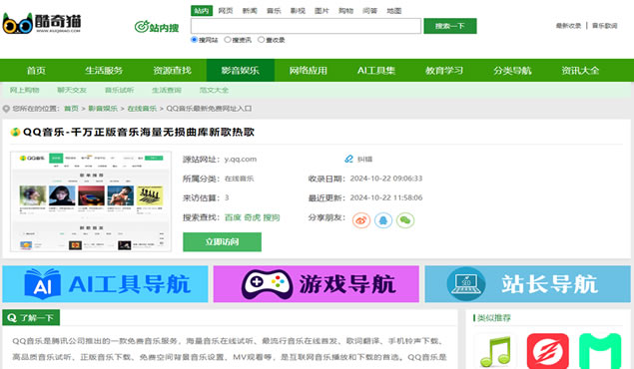Screen dimensions: 634x369
Task: Click the 搜索一下 search button
Action: (450, 26)
